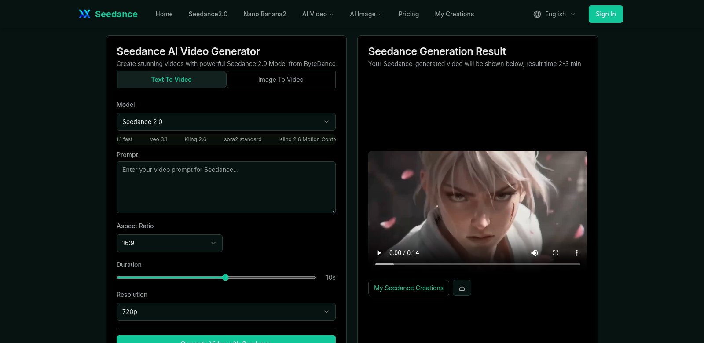Click the Generate Video with Seedance button
Image resolution: width=704 pixels, height=343 pixels.
(226, 339)
